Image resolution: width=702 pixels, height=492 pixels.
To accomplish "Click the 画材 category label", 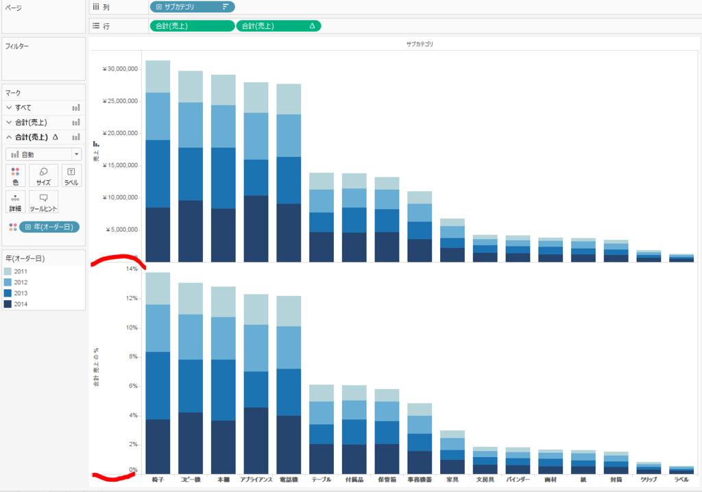I will 550,480.
